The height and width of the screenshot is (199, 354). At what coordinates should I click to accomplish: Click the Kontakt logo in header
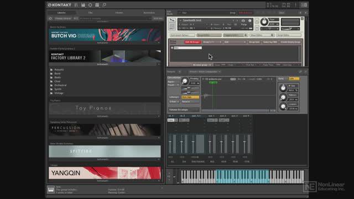[59, 5]
